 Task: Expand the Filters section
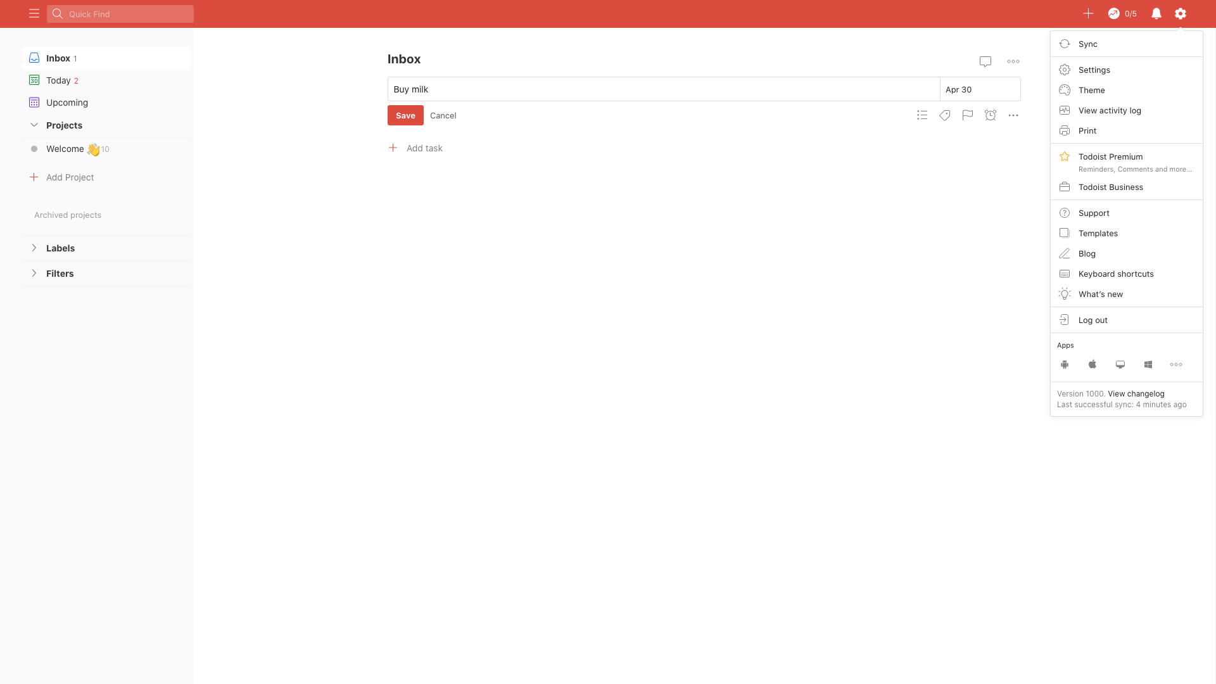(x=34, y=273)
